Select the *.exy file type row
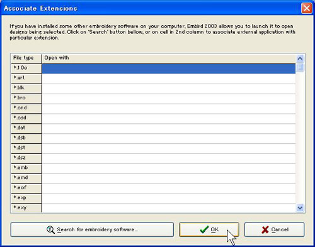315x247 pixels. pyautogui.click(x=26, y=208)
